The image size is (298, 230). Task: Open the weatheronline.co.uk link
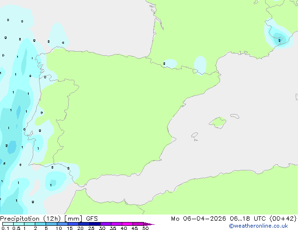coord(259,226)
